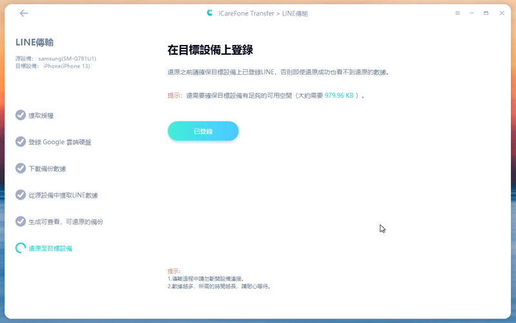516x323 pixels.
Task: Select the 下載備份數據 step label
Action: [x=47, y=169]
